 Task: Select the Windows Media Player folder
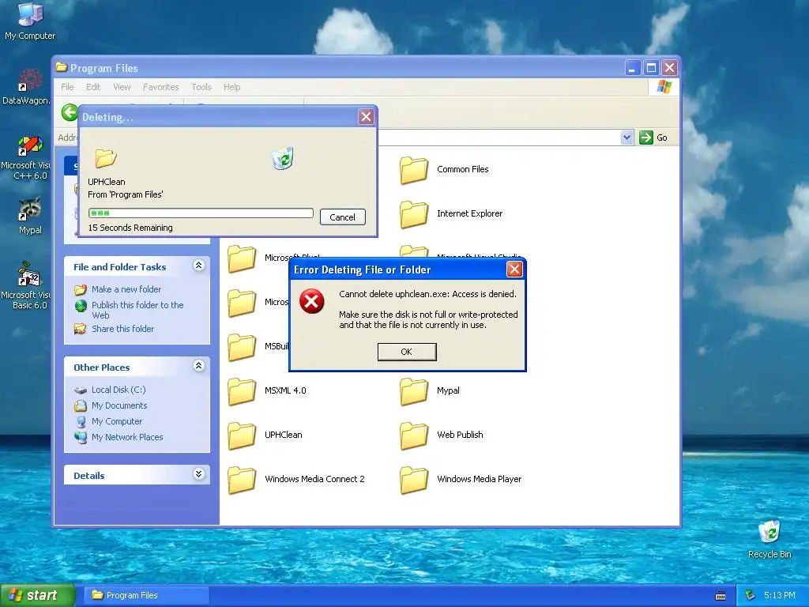[x=461, y=479]
